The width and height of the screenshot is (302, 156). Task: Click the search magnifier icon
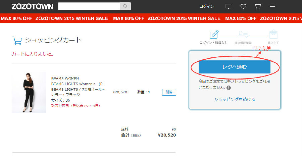[125, 6]
